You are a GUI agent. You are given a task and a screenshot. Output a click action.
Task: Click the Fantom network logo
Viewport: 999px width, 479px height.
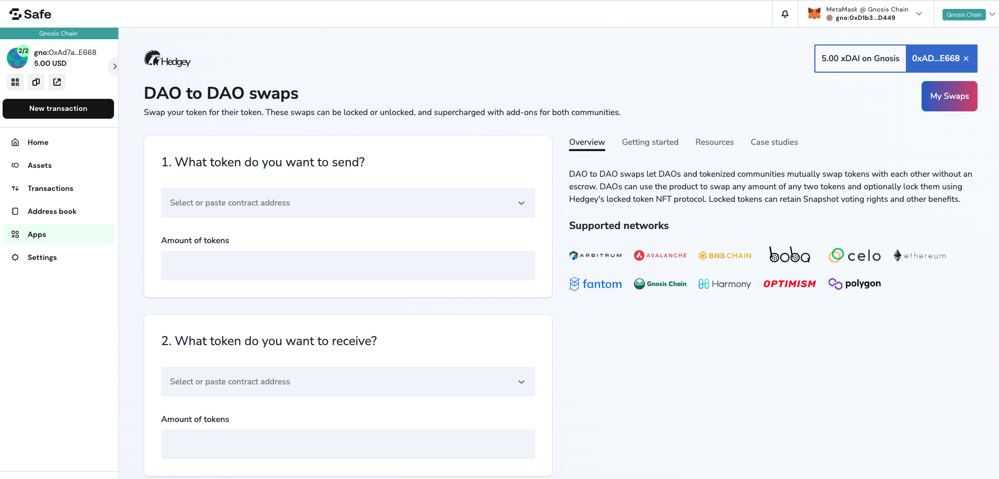[595, 284]
